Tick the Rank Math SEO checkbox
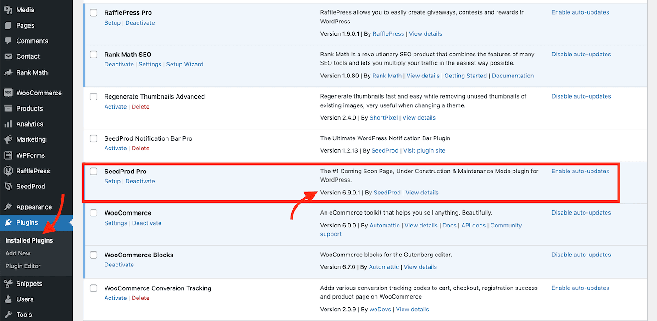 94,55
